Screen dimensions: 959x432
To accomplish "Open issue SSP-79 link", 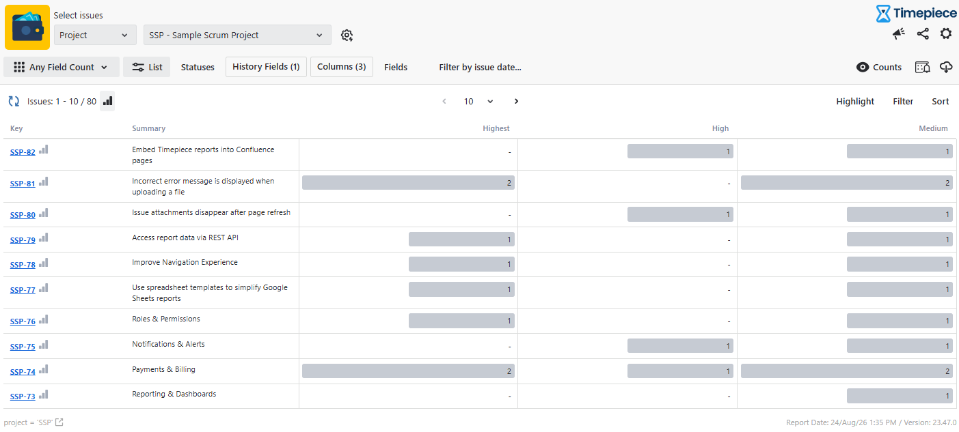I will (23, 240).
